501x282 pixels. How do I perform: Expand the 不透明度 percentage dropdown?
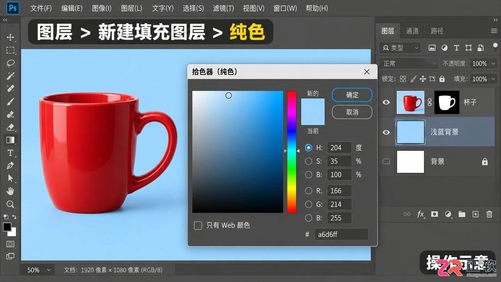494,64
